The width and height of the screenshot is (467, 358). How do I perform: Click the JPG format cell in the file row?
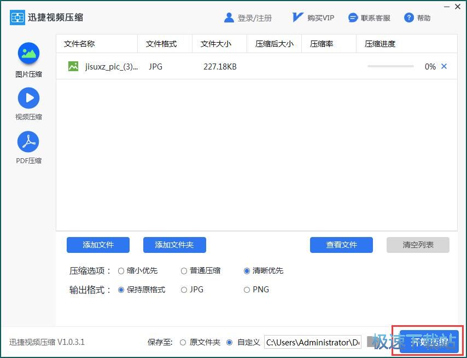(155, 66)
